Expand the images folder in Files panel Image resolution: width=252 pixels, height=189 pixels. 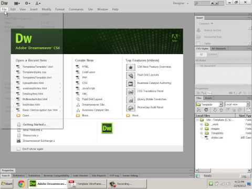(x=202, y=129)
